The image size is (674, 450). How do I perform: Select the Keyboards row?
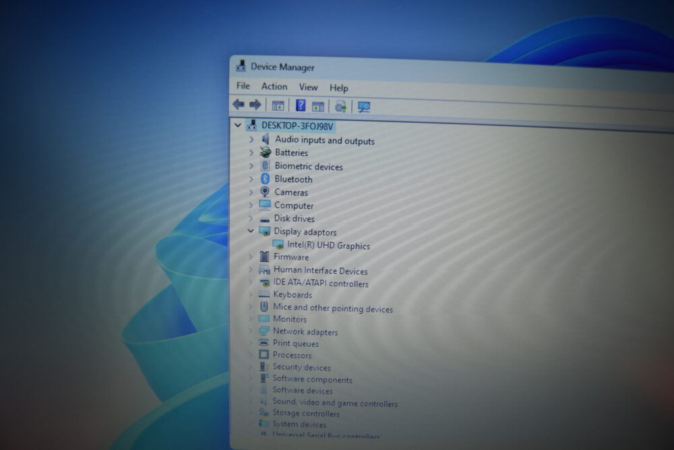coord(293,295)
